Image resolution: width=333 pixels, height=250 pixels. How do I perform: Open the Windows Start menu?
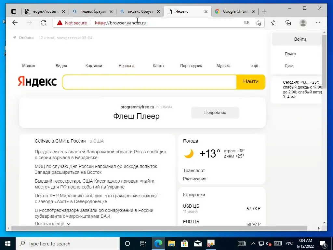pyautogui.click(x=8, y=243)
